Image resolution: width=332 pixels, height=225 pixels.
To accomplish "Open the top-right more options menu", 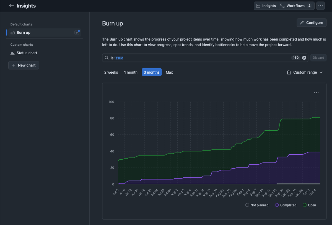I will pos(320,6).
